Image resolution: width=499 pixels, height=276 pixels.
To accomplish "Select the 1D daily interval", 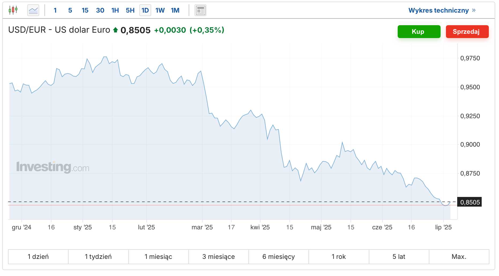I will pyautogui.click(x=145, y=10).
